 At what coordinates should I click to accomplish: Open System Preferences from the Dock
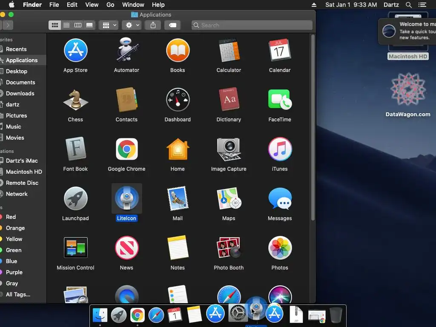(x=237, y=313)
